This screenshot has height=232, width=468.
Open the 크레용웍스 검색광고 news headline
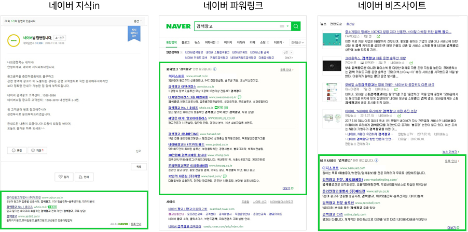[x=377, y=58]
